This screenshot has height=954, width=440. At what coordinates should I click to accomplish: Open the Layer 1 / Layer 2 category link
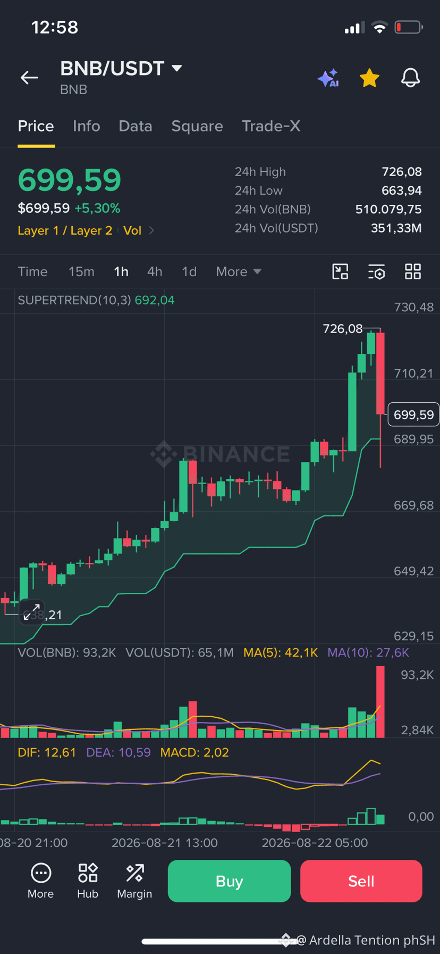coord(65,230)
